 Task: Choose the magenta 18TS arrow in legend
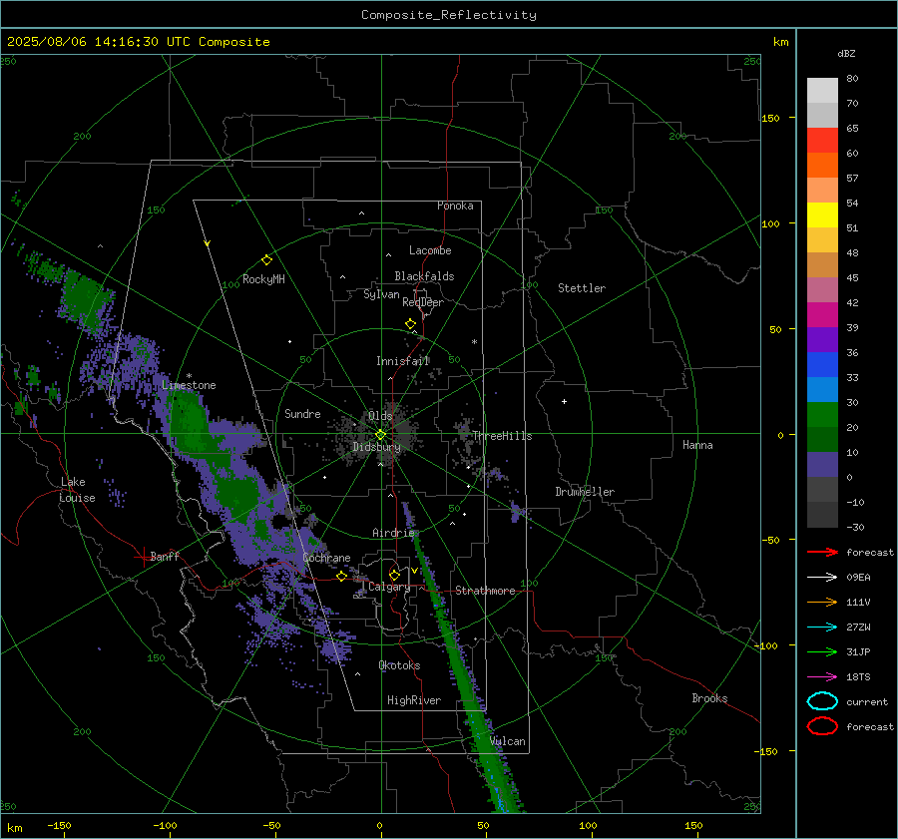[822, 677]
